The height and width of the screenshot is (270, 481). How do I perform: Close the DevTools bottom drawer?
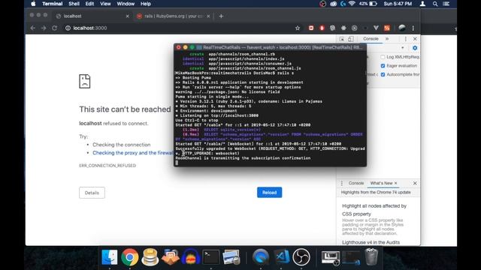pos(415,183)
